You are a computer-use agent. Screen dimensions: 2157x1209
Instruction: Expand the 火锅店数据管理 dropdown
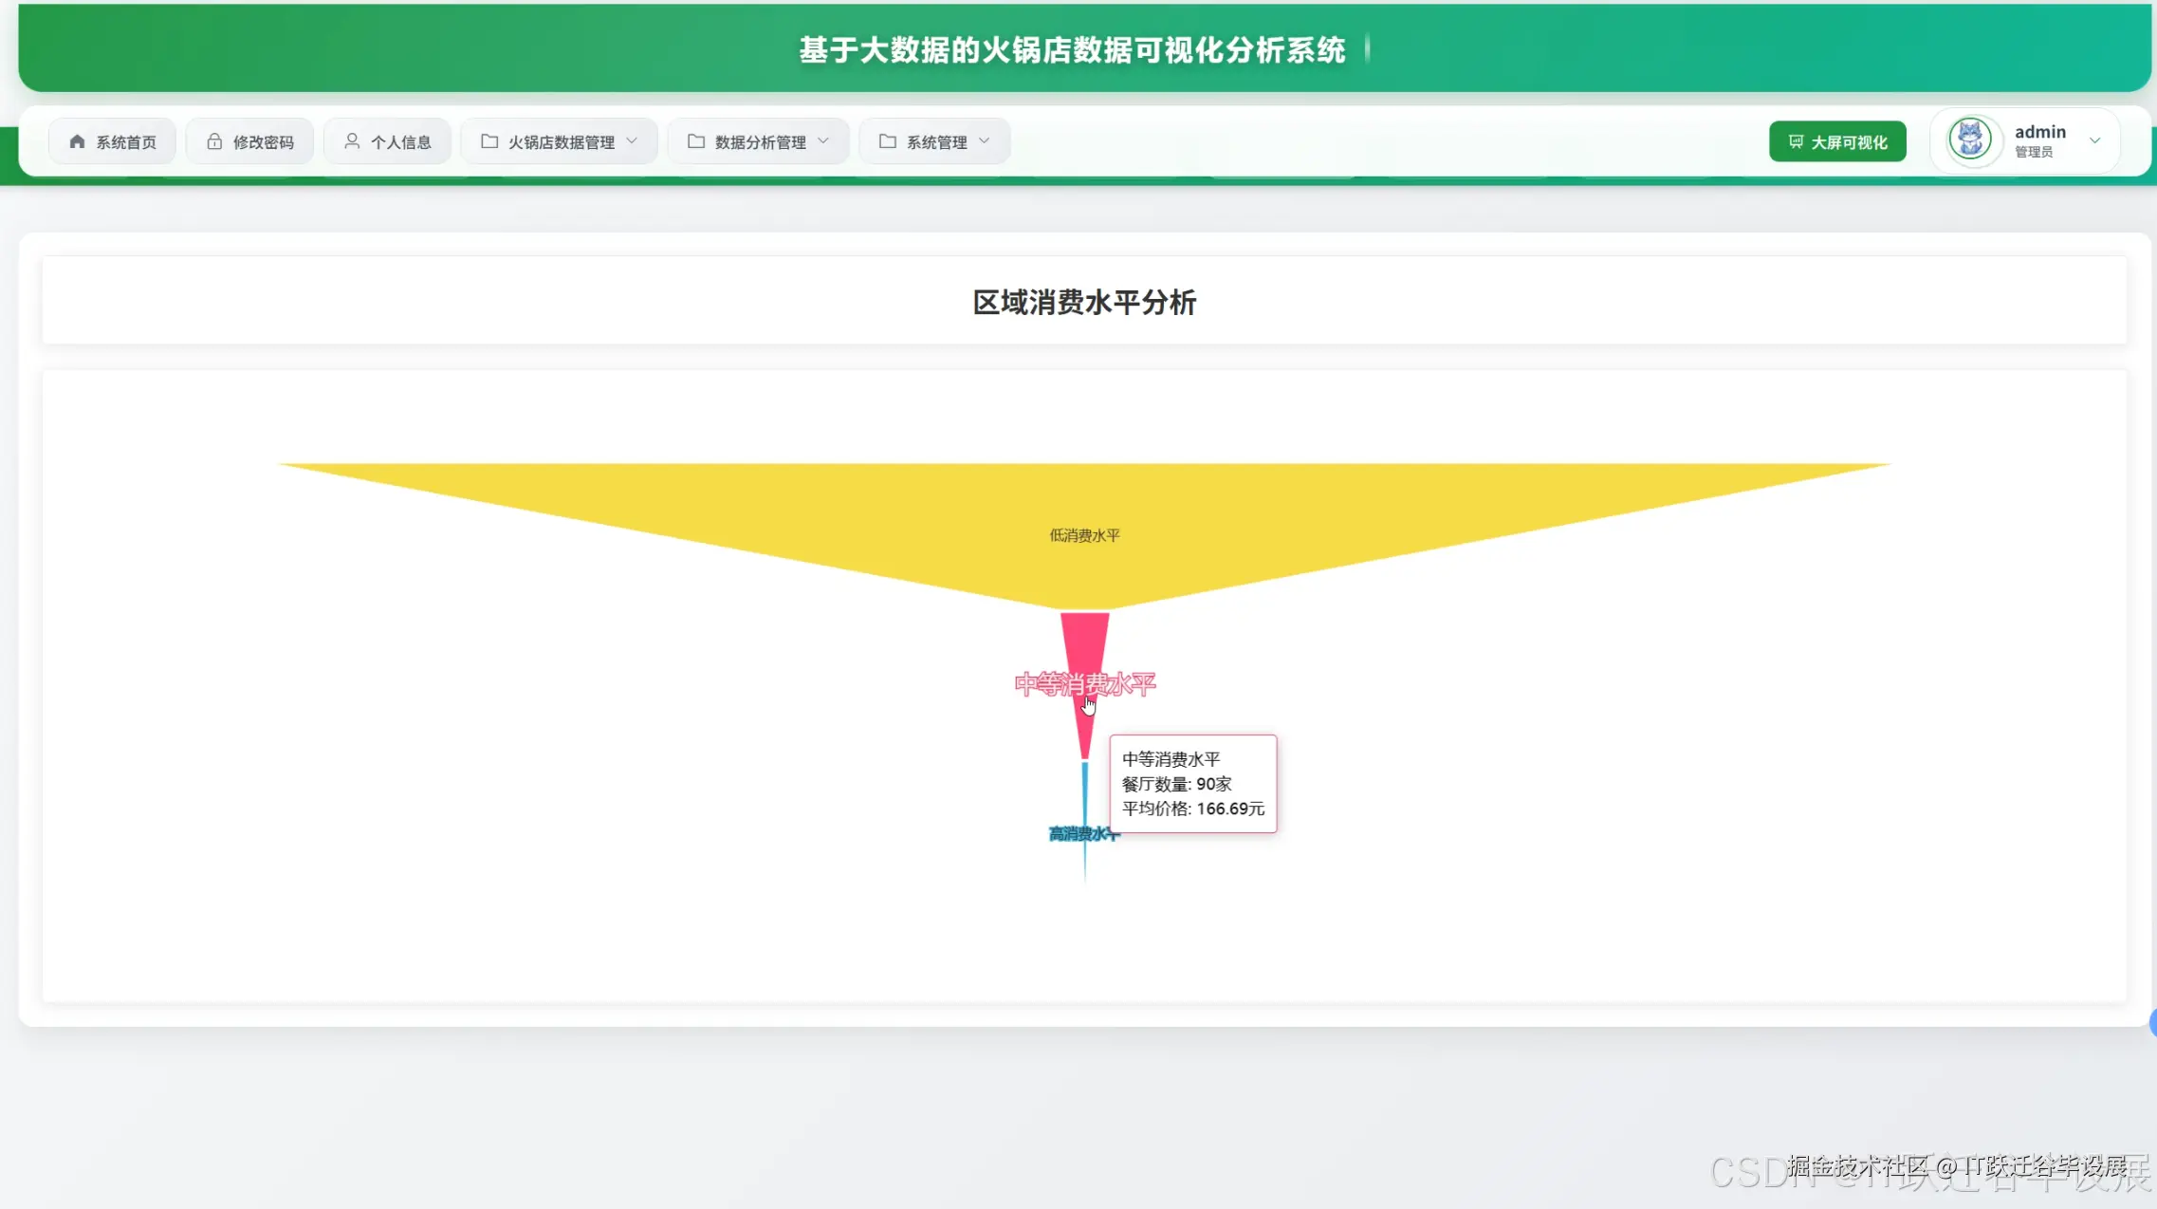click(634, 140)
